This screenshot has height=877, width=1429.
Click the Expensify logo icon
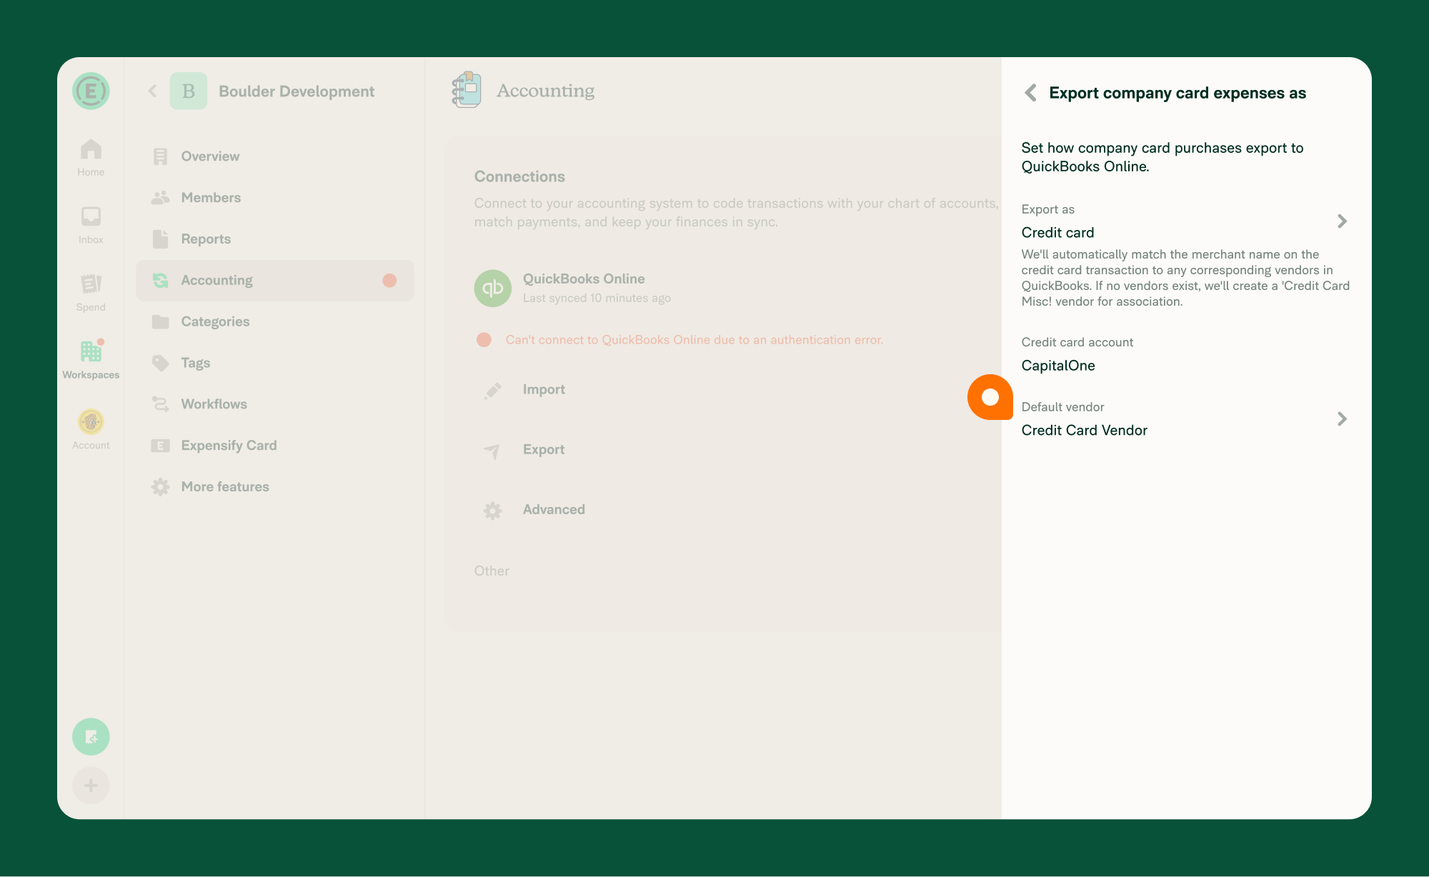[x=91, y=91]
